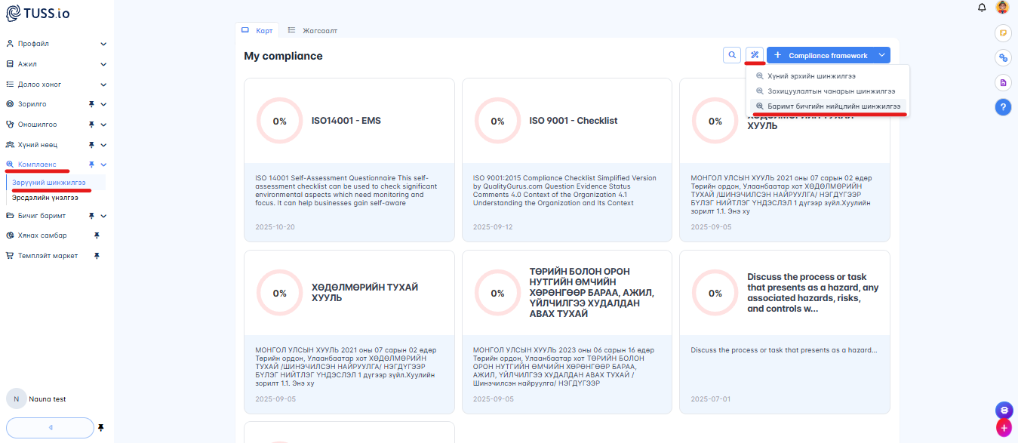This screenshot has height=443, width=1018.
Task: Open the ISO 9001 - Checklist card title
Action: coord(574,121)
